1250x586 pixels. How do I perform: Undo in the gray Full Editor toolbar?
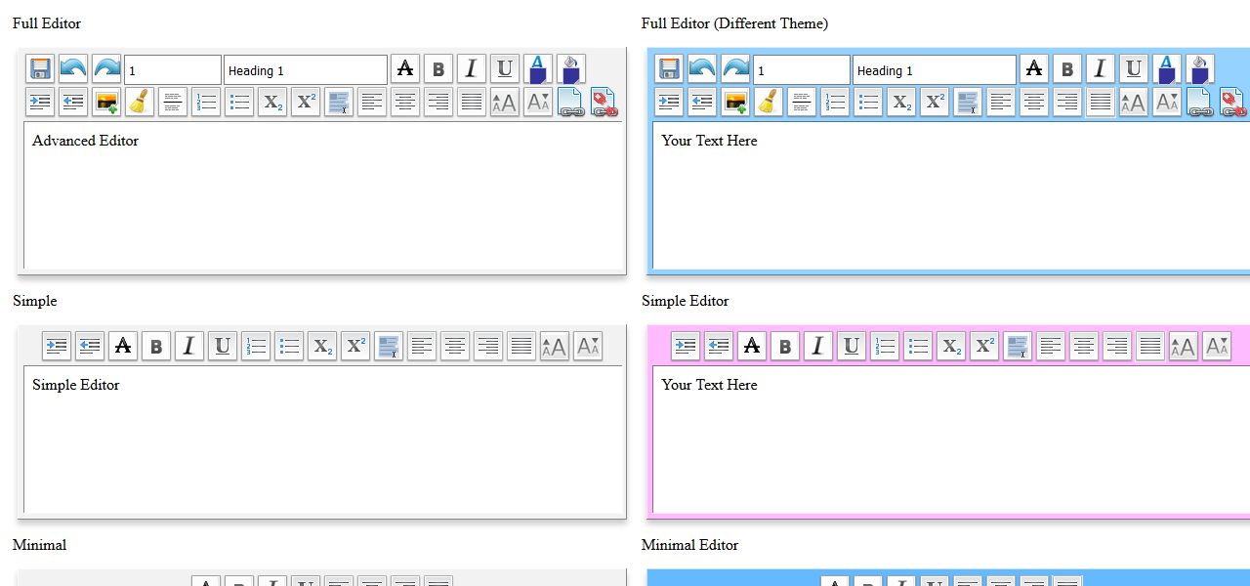73,69
